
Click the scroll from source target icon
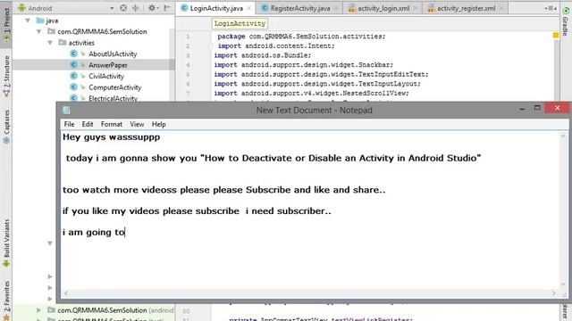pyautogui.click(x=123, y=8)
